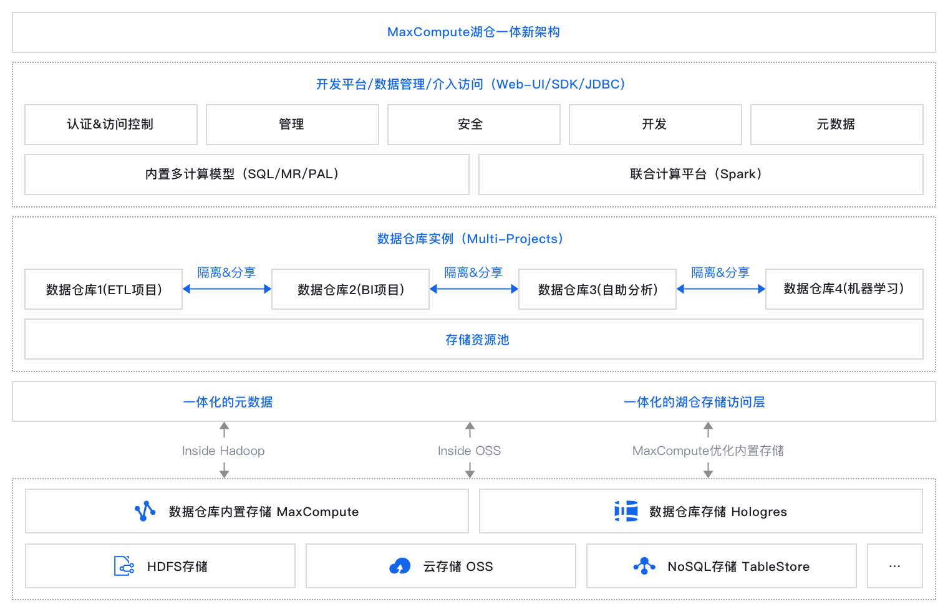Viewport: 948px width, 612px height.
Task: Click the 一体化的元数据 label
Action: tap(228, 402)
